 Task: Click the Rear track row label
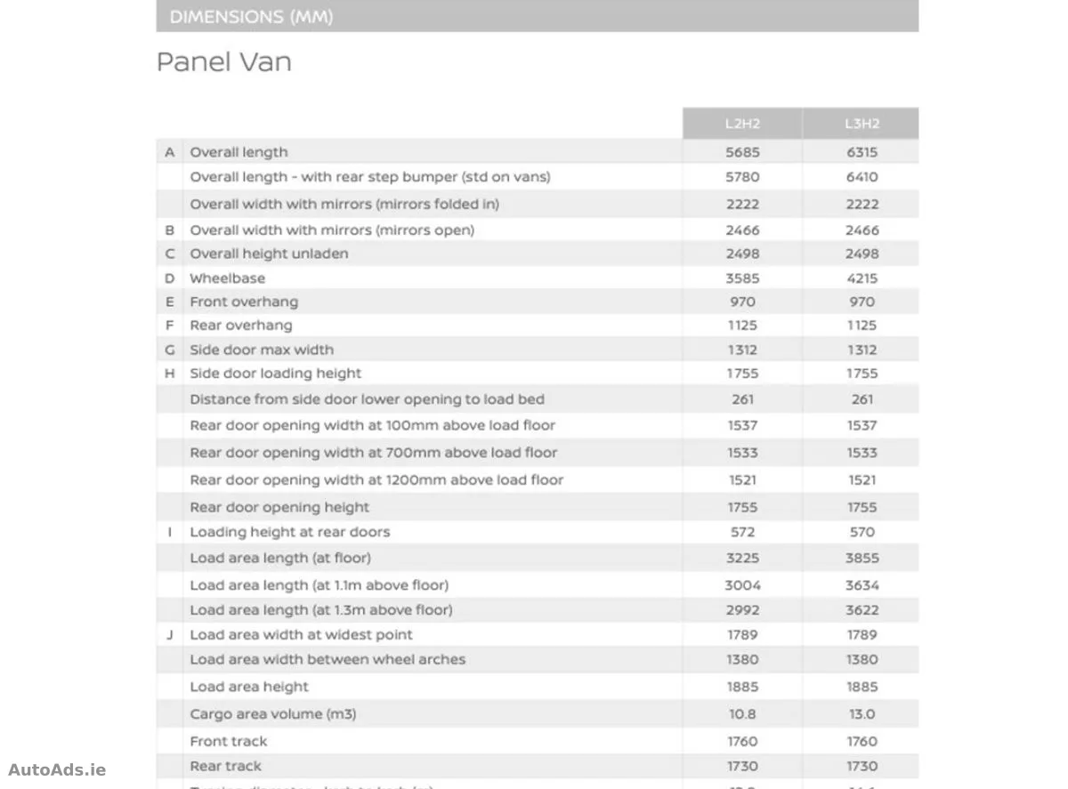(x=225, y=766)
